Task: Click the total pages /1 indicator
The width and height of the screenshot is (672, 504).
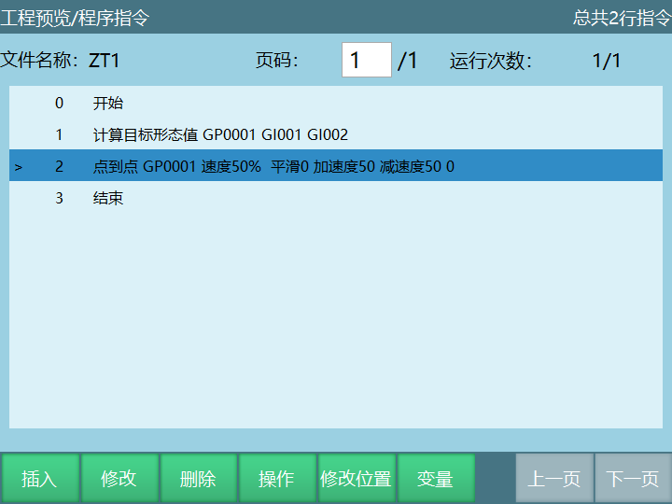Action: click(408, 62)
